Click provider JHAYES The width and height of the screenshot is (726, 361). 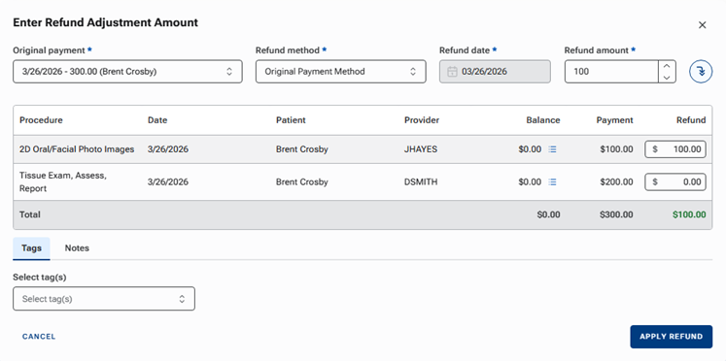(421, 149)
